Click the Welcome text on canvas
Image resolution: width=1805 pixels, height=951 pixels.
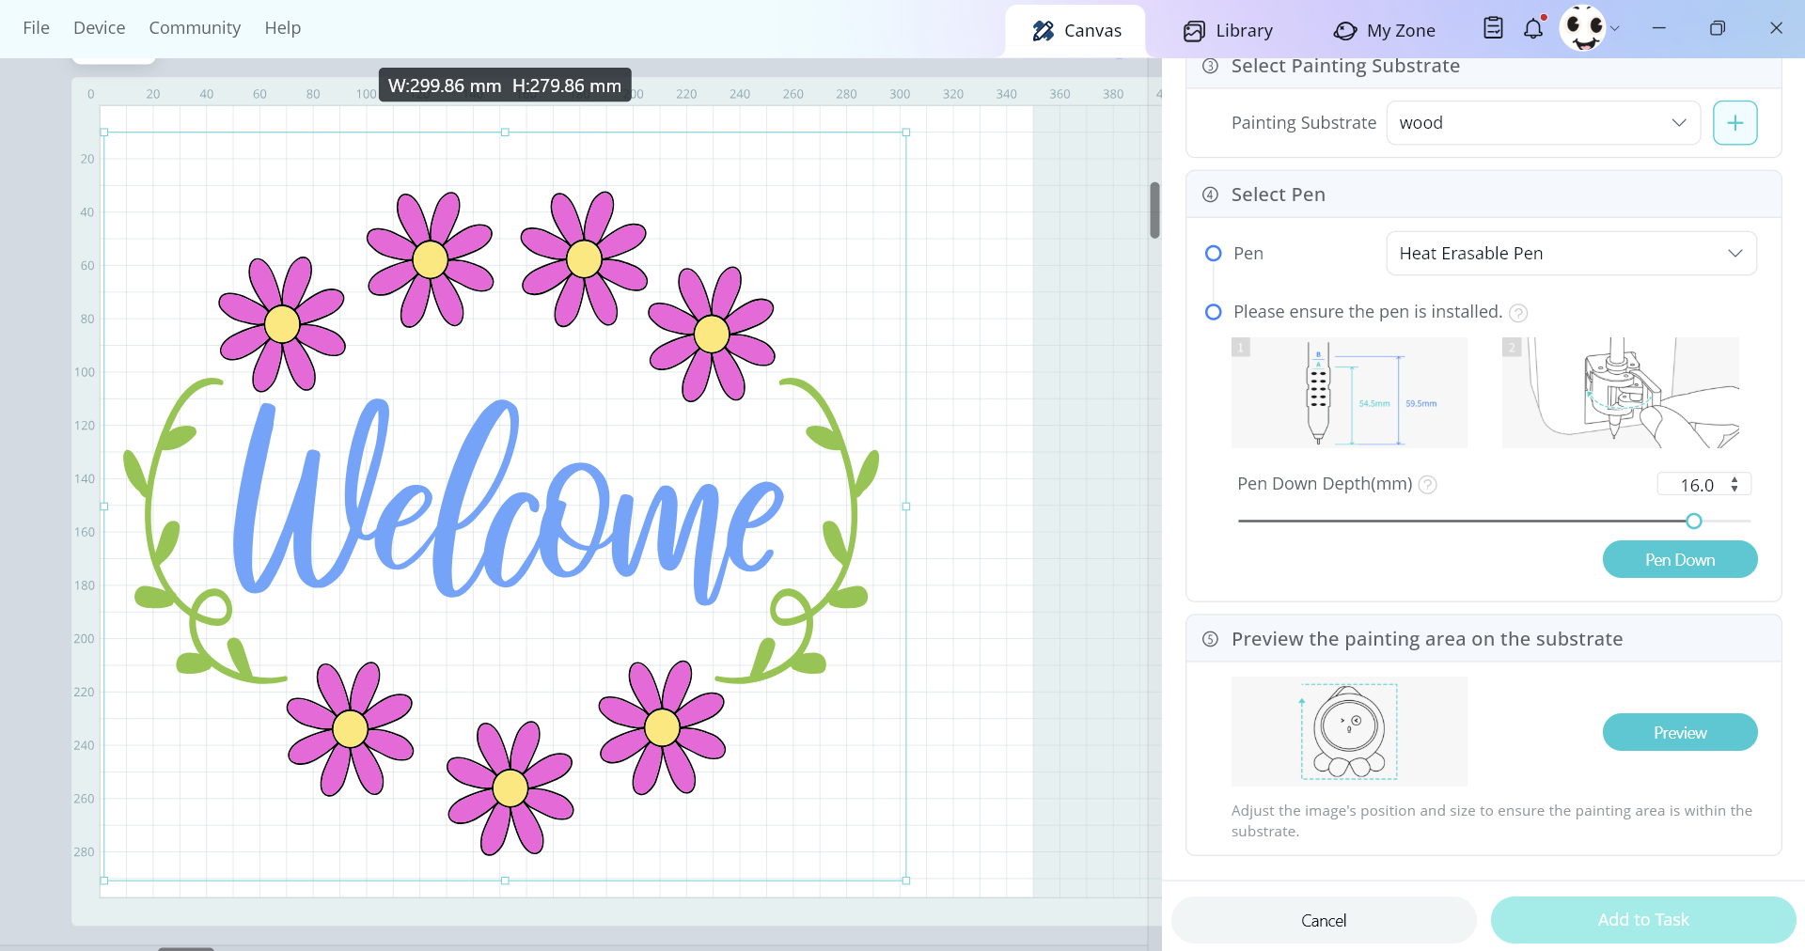click(x=508, y=503)
